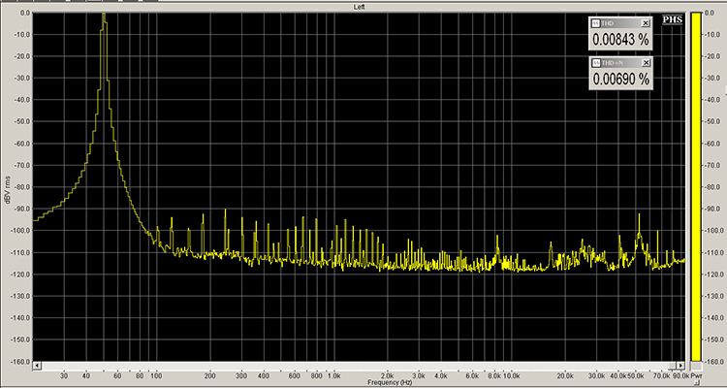
Task: Click the "Left" channel label above the plot
Action: (x=360, y=7)
